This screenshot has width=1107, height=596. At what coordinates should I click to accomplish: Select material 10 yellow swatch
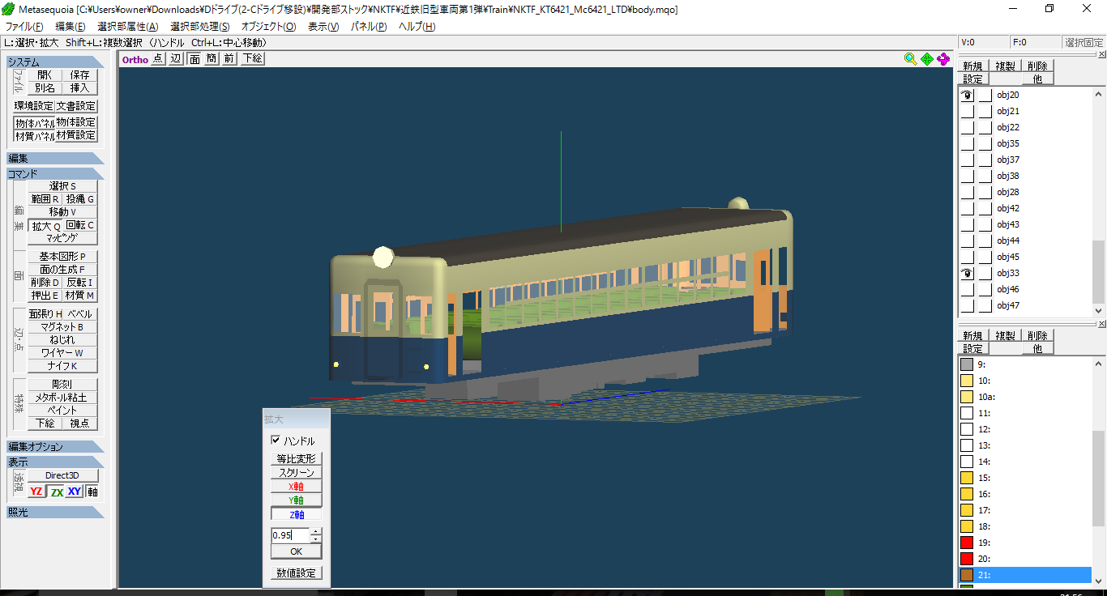point(966,381)
